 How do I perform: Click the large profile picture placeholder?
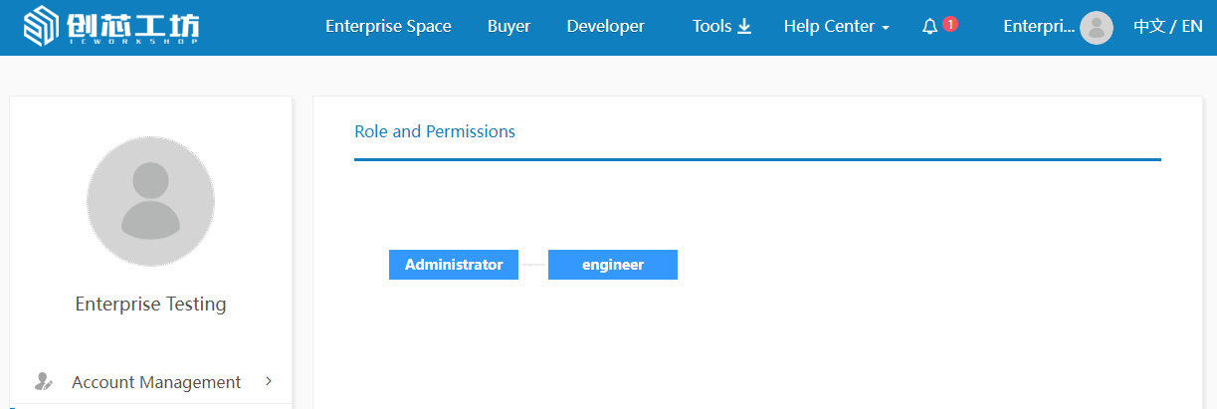click(x=150, y=200)
